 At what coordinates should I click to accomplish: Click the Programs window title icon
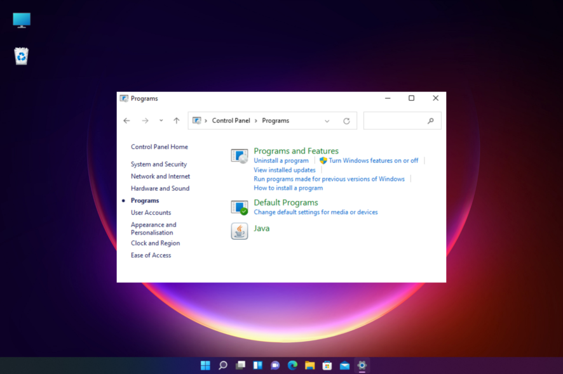[x=124, y=98]
